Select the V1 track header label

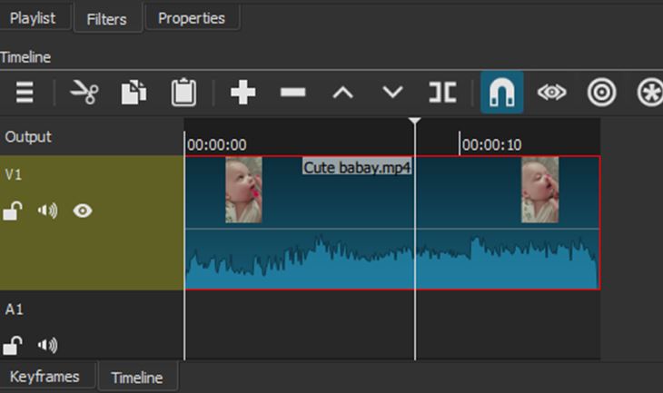pyautogui.click(x=14, y=174)
